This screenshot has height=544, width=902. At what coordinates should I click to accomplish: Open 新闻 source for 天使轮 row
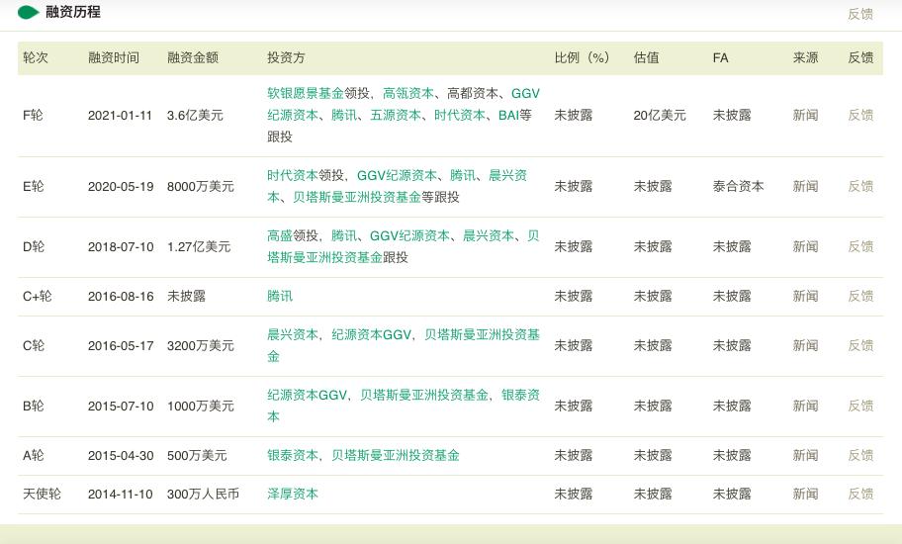click(805, 494)
